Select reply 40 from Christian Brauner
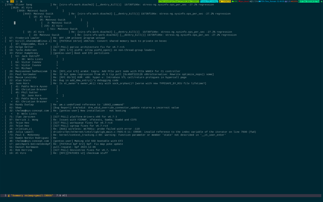323x202 pixels. pyautogui.click(x=35, y=90)
